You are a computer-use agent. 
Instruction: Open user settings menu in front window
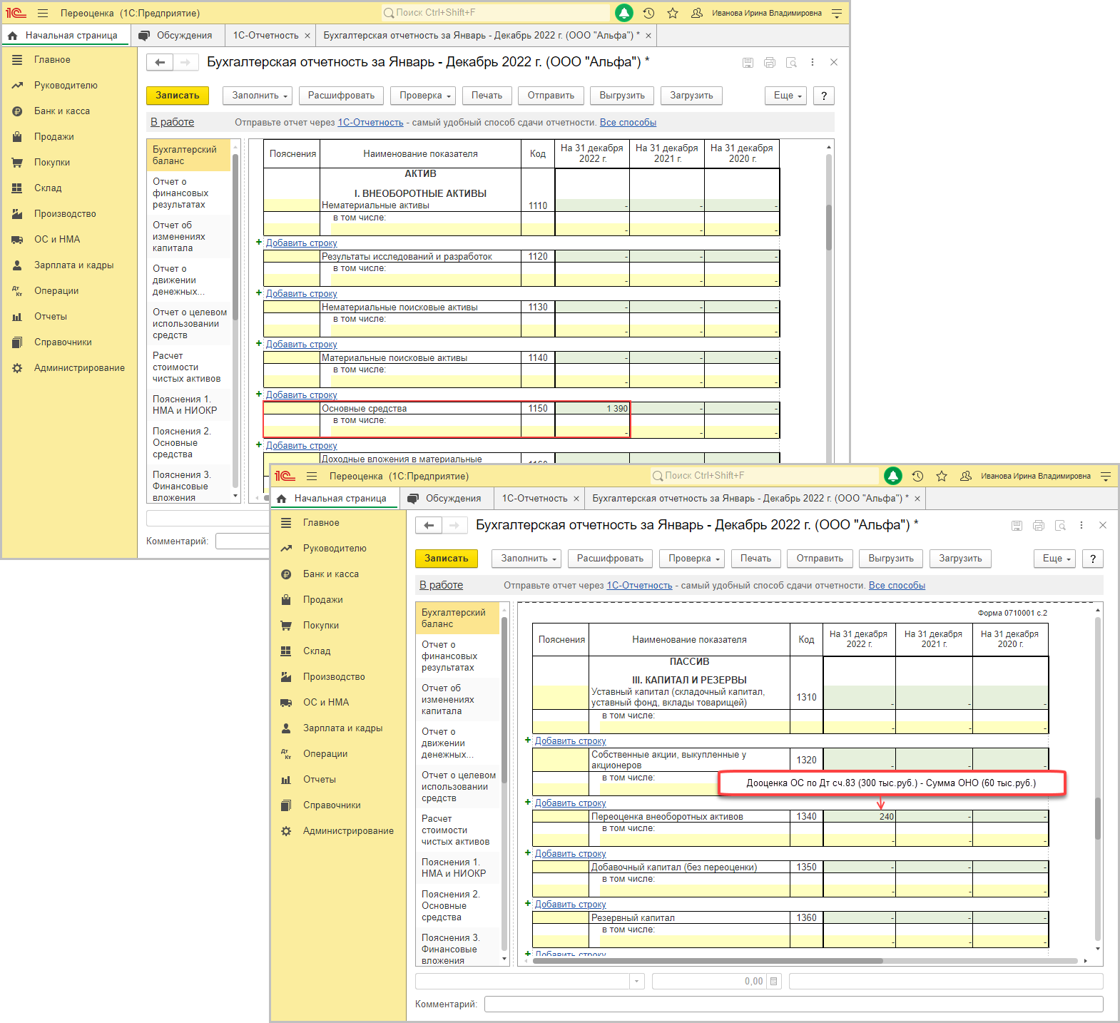click(1106, 476)
